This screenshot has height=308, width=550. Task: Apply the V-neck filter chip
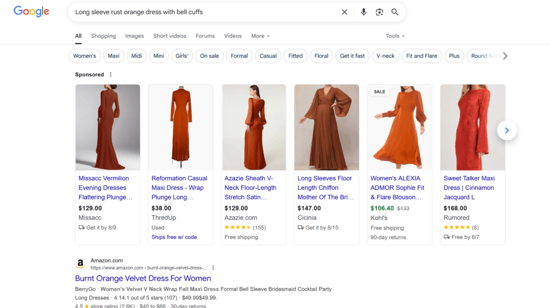tap(386, 56)
